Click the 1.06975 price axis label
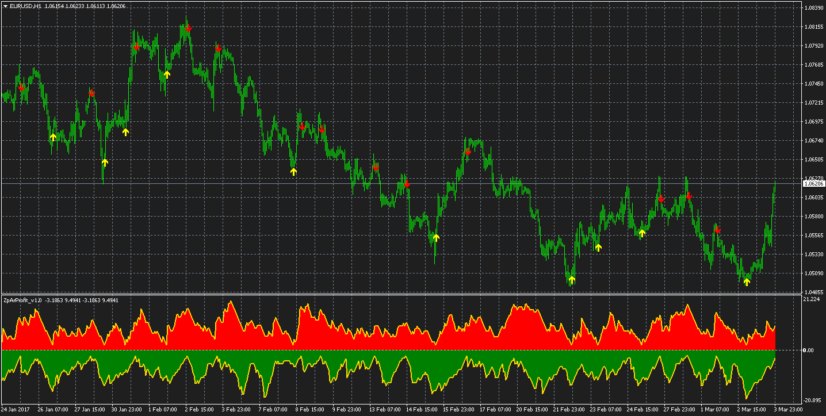Viewport: 826px width, 416px height. coord(813,122)
